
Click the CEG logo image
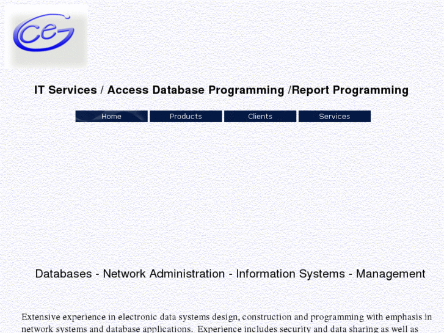click(x=46, y=36)
